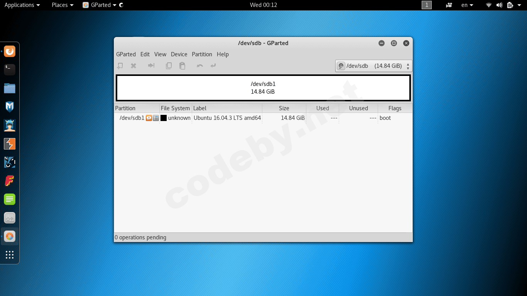Image resolution: width=527 pixels, height=296 pixels.
Task: Click the Flags column header
Action: [395, 108]
